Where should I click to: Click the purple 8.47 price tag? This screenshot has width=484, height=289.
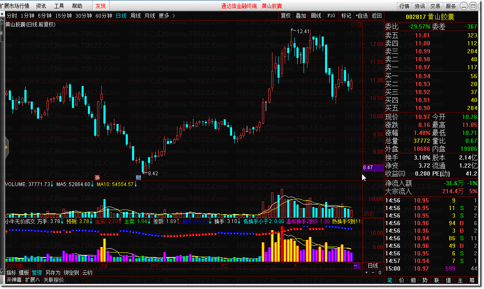pos(373,168)
